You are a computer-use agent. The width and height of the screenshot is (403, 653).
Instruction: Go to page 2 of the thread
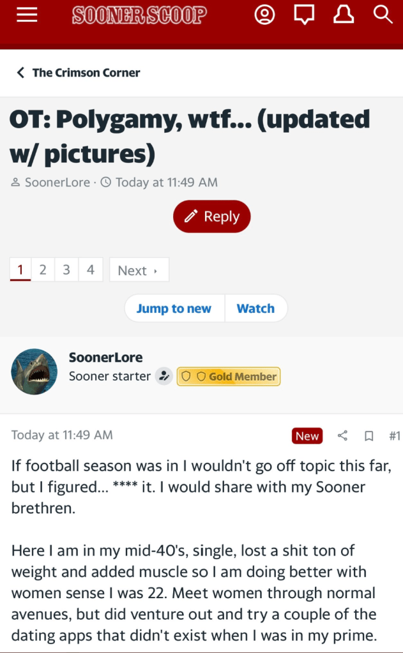(x=43, y=270)
